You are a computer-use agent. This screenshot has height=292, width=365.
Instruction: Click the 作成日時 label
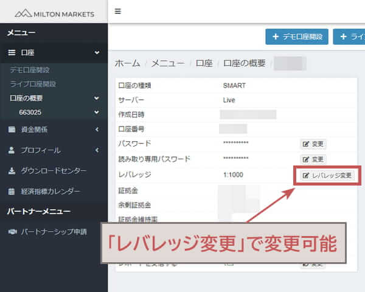[x=131, y=114]
